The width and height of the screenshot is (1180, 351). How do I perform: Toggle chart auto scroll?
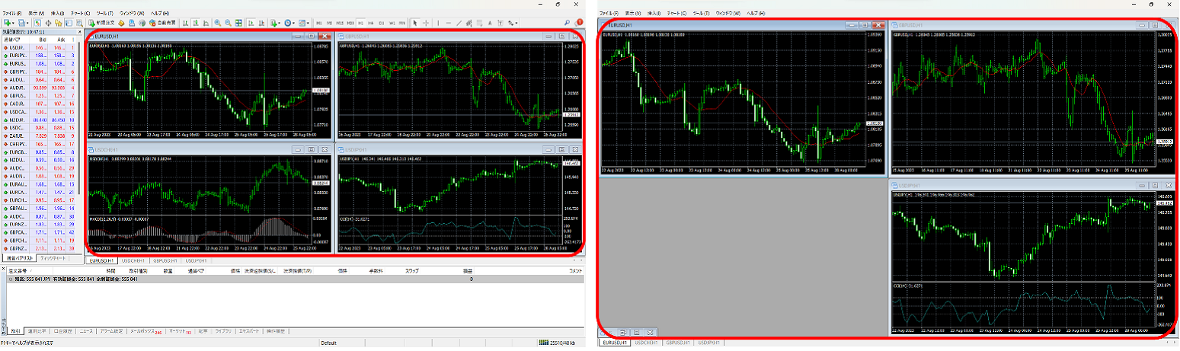[251, 23]
